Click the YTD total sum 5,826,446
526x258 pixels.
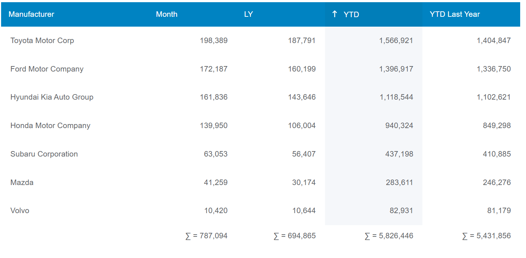pos(389,236)
